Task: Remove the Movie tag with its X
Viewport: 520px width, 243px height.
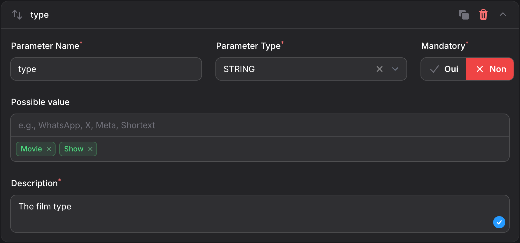Action: [49, 149]
